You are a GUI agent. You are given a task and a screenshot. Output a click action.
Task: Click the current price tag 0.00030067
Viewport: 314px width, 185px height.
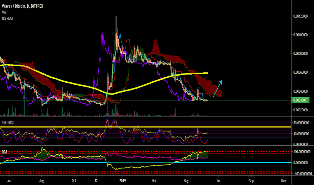(x=301, y=100)
